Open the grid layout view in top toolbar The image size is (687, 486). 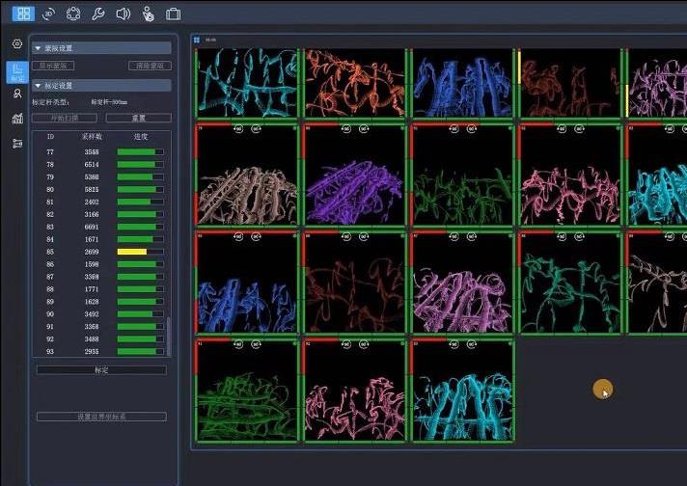click(x=23, y=13)
